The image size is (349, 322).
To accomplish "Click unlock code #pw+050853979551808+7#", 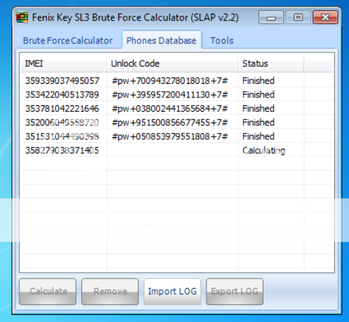I will (170, 136).
